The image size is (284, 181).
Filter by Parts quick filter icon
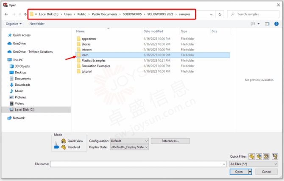point(252,156)
